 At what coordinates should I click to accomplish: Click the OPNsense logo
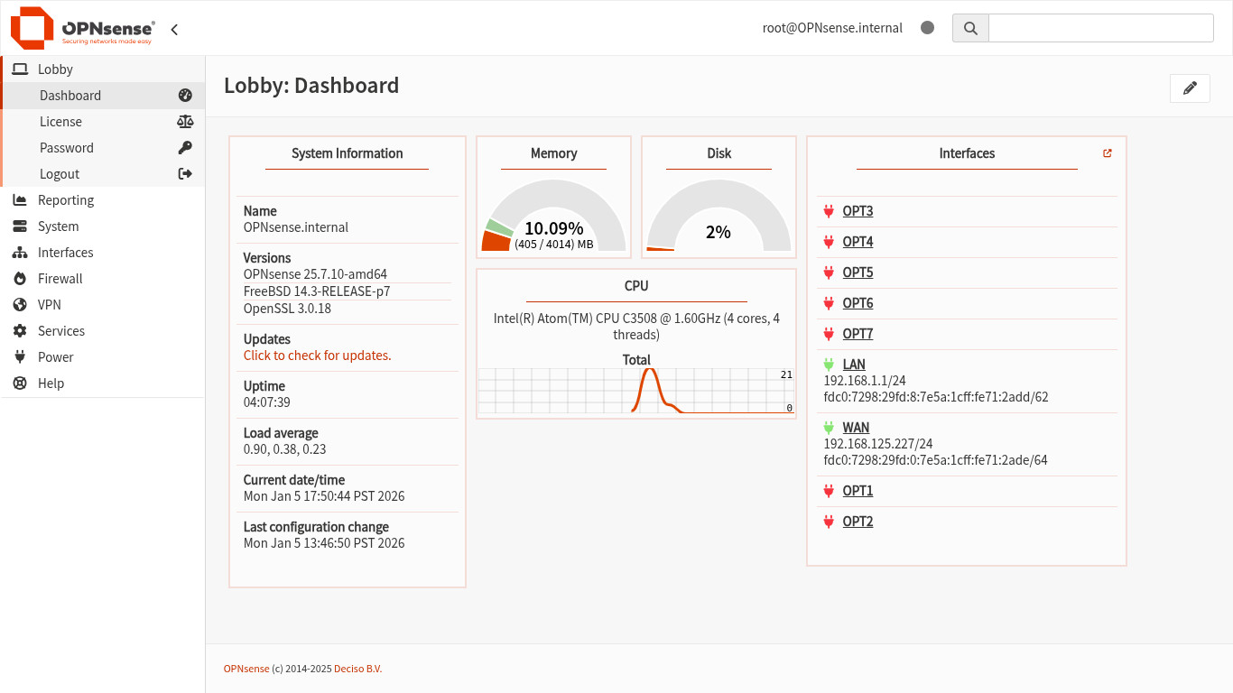(x=82, y=28)
